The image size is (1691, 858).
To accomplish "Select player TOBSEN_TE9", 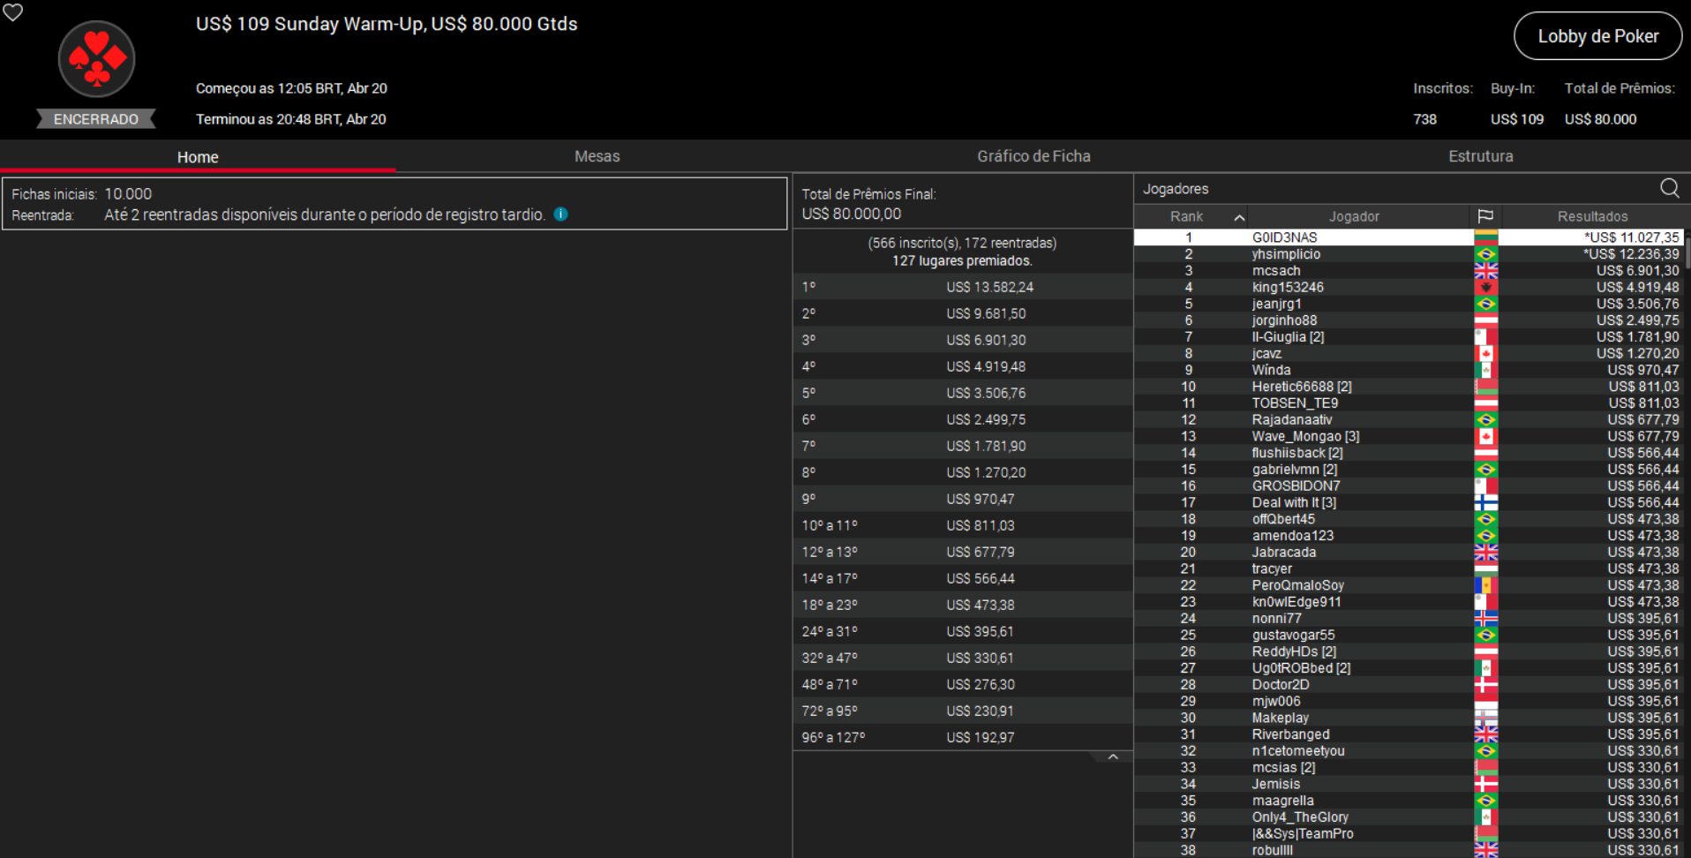I will [x=1409, y=403].
